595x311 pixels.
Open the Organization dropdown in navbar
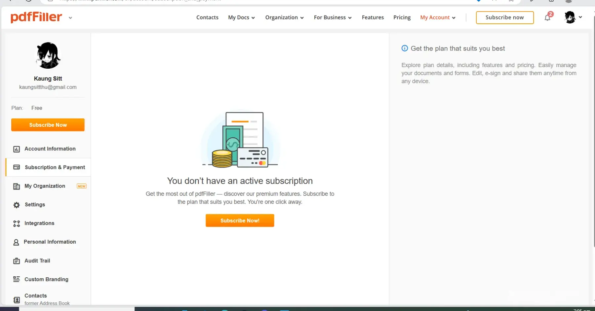coord(284,17)
